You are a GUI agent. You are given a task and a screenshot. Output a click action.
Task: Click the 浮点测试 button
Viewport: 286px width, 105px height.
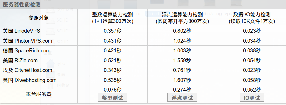coord(182,98)
